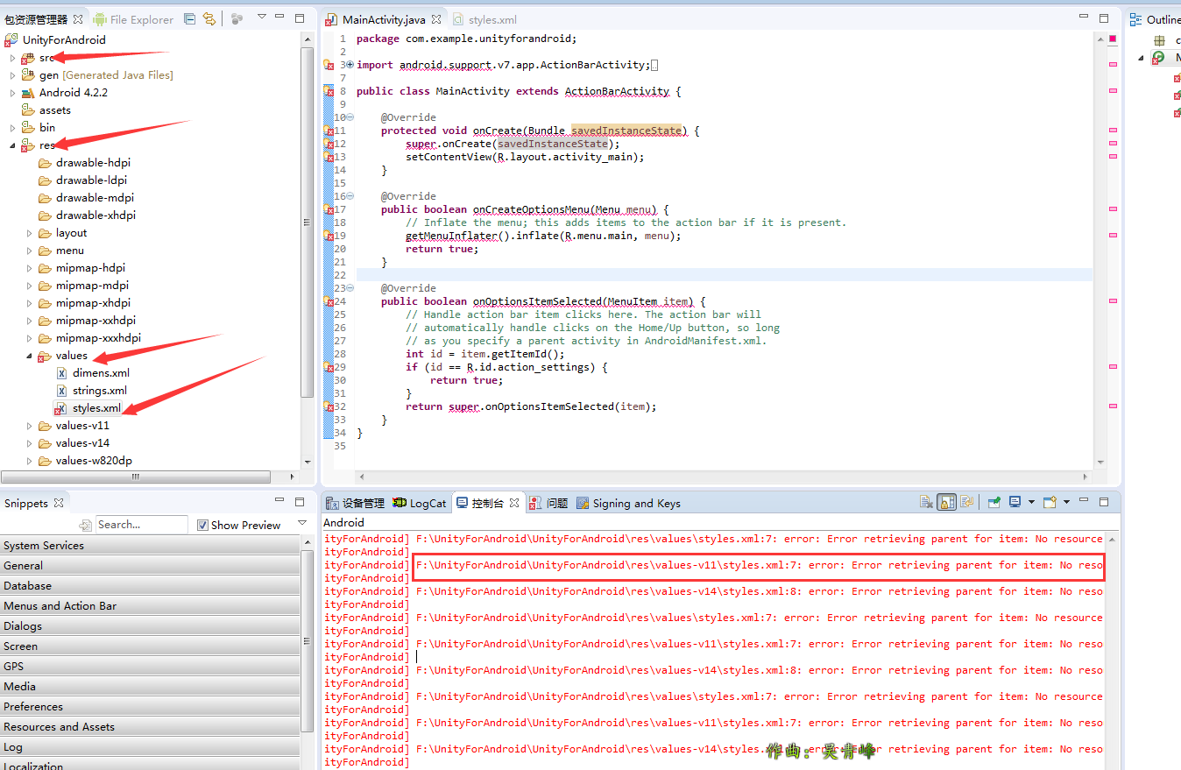Open the Open Console dropdown arrow
Image resolution: width=1181 pixels, height=770 pixels.
[1066, 503]
